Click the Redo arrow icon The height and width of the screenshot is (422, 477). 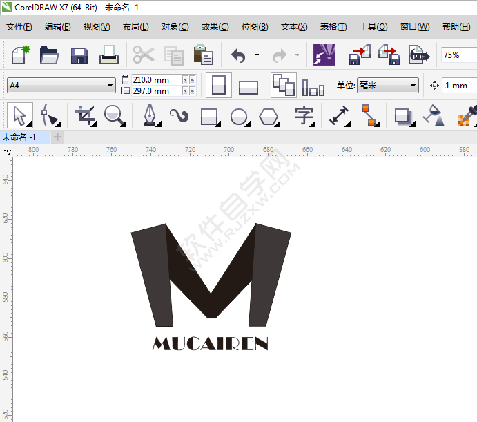280,56
